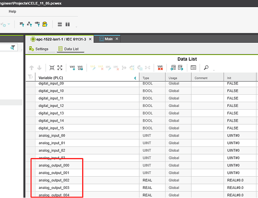
Task: Open the search magnifier in Data List toolbar
Action: pyautogui.click(x=206, y=68)
